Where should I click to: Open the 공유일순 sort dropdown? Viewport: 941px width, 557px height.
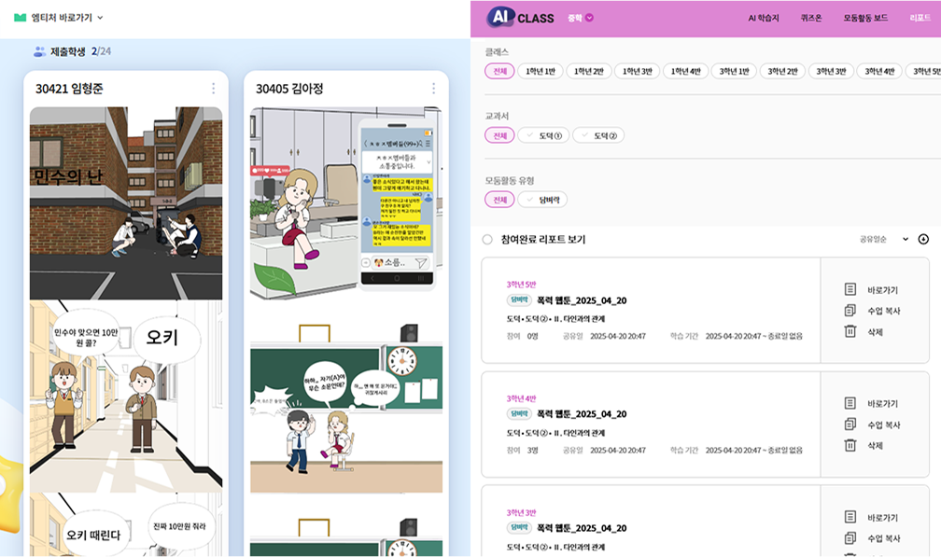click(x=884, y=239)
